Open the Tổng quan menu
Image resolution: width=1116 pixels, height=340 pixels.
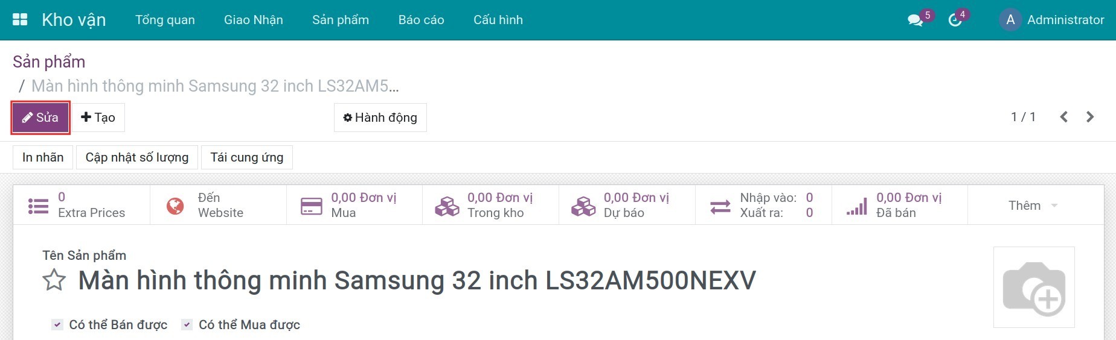click(x=165, y=20)
